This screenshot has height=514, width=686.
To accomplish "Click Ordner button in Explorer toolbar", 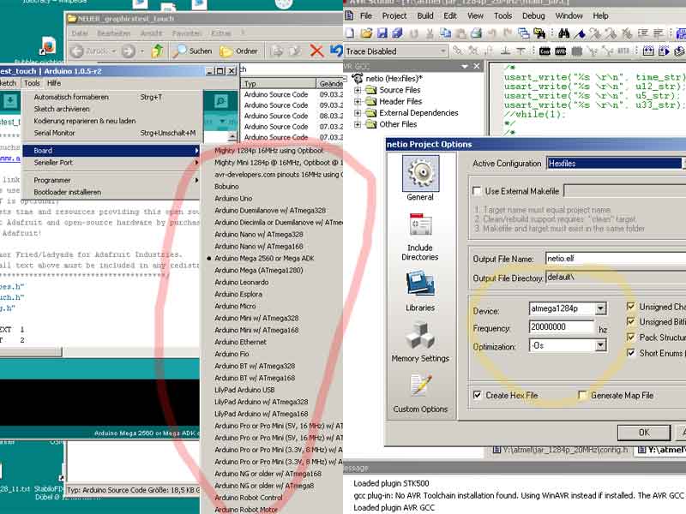I will (239, 51).
